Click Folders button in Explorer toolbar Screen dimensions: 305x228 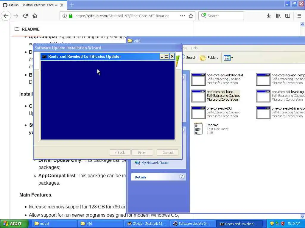[x=209, y=58]
